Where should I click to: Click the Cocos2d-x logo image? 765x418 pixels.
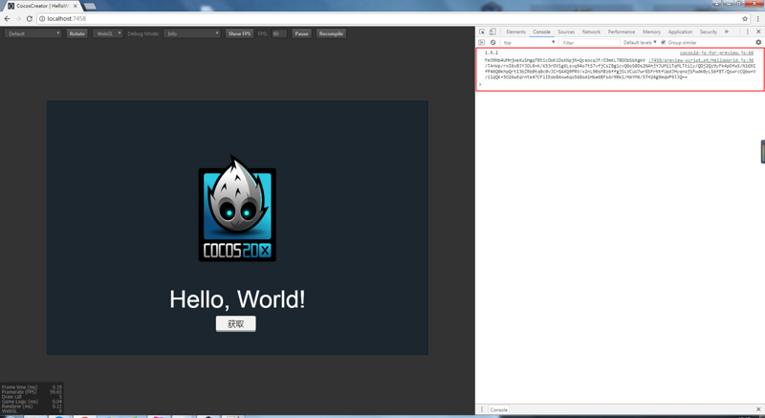tap(237, 209)
